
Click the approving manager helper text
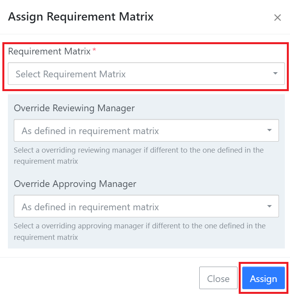click(x=140, y=232)
